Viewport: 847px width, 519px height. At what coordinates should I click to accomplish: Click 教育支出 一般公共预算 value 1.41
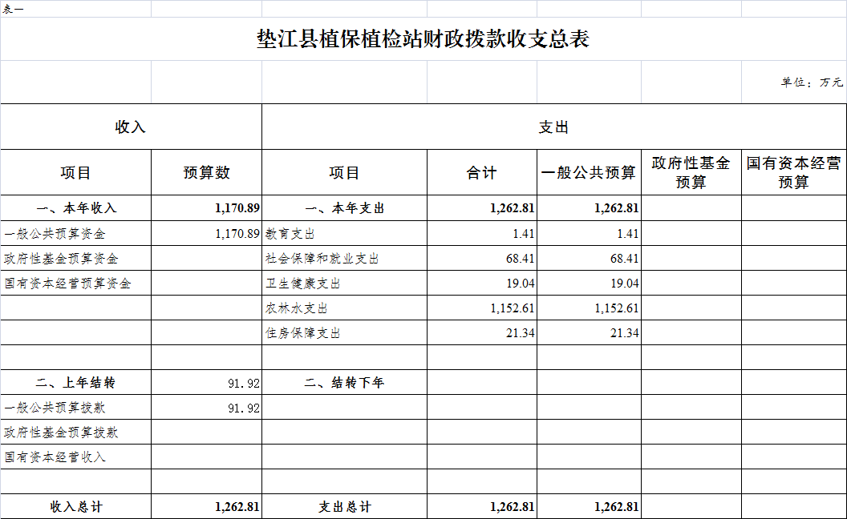[628, 234]
